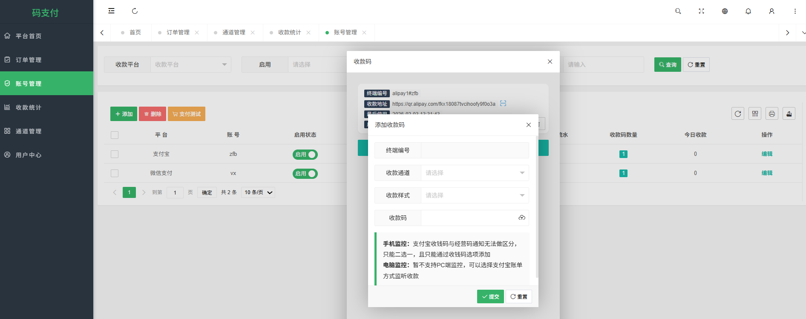Click the 收款码数量 badge for 支付宝 row
Screen dimensions: 806x319
(623, 154)
